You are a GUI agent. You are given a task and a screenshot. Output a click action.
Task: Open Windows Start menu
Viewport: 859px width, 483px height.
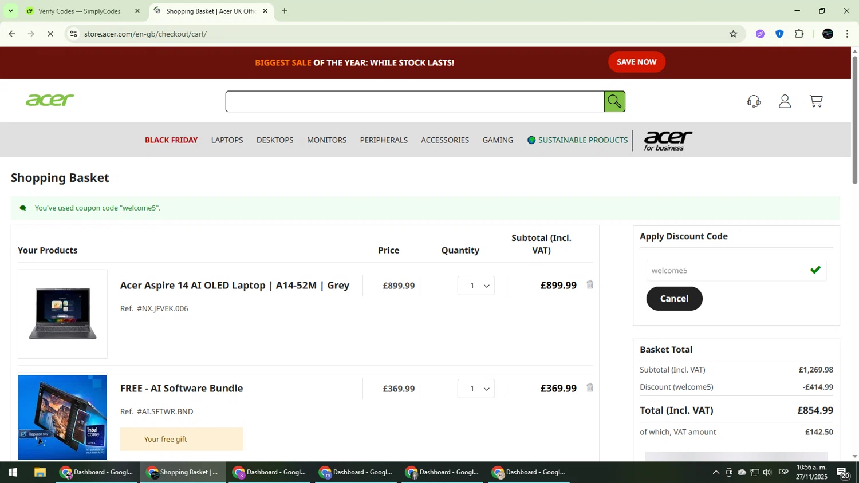(x=13, y=472)
